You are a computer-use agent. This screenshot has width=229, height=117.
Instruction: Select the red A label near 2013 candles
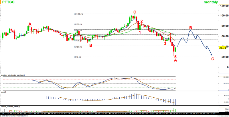click(x=29, y=24)
